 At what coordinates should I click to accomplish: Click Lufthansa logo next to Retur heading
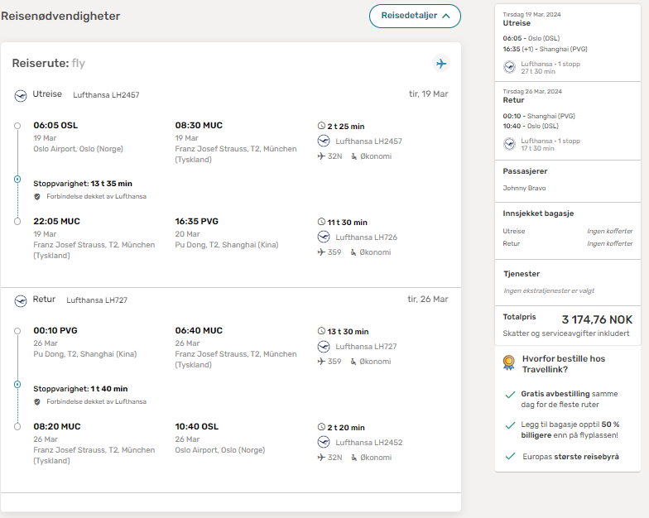coord(21,301)
